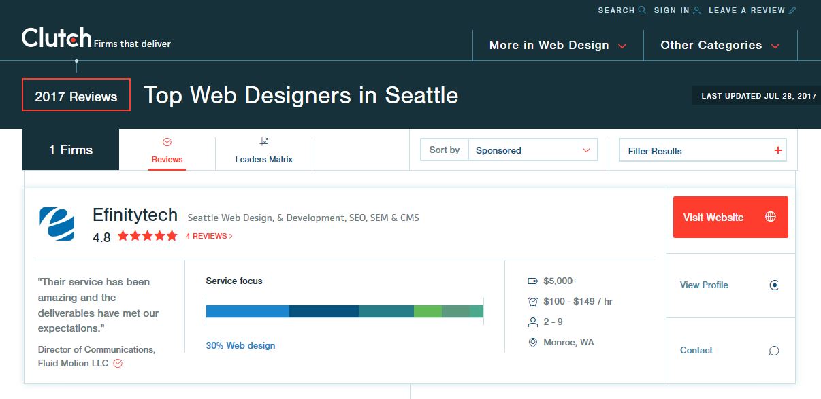Select the 1 Firms tab
The width and height of the screenshot is (821, 399).
[71, 150]
